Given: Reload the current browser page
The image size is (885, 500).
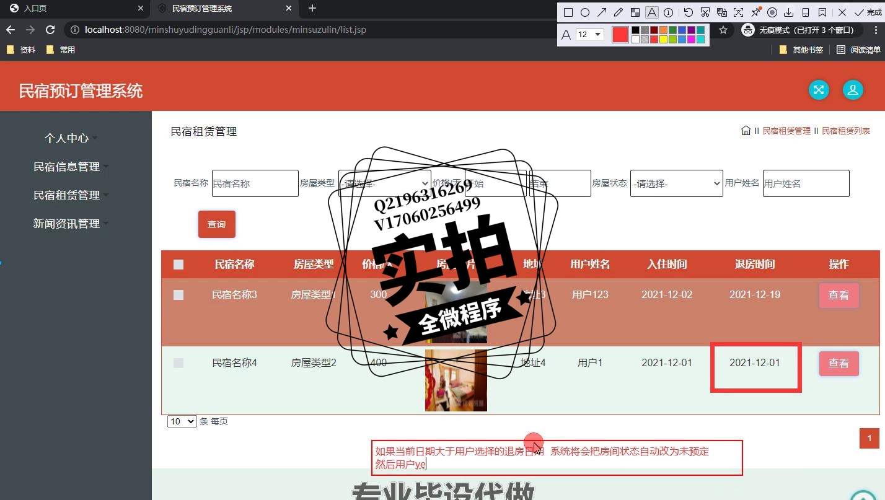Looking at the screenshot, I should coord(51,30).
